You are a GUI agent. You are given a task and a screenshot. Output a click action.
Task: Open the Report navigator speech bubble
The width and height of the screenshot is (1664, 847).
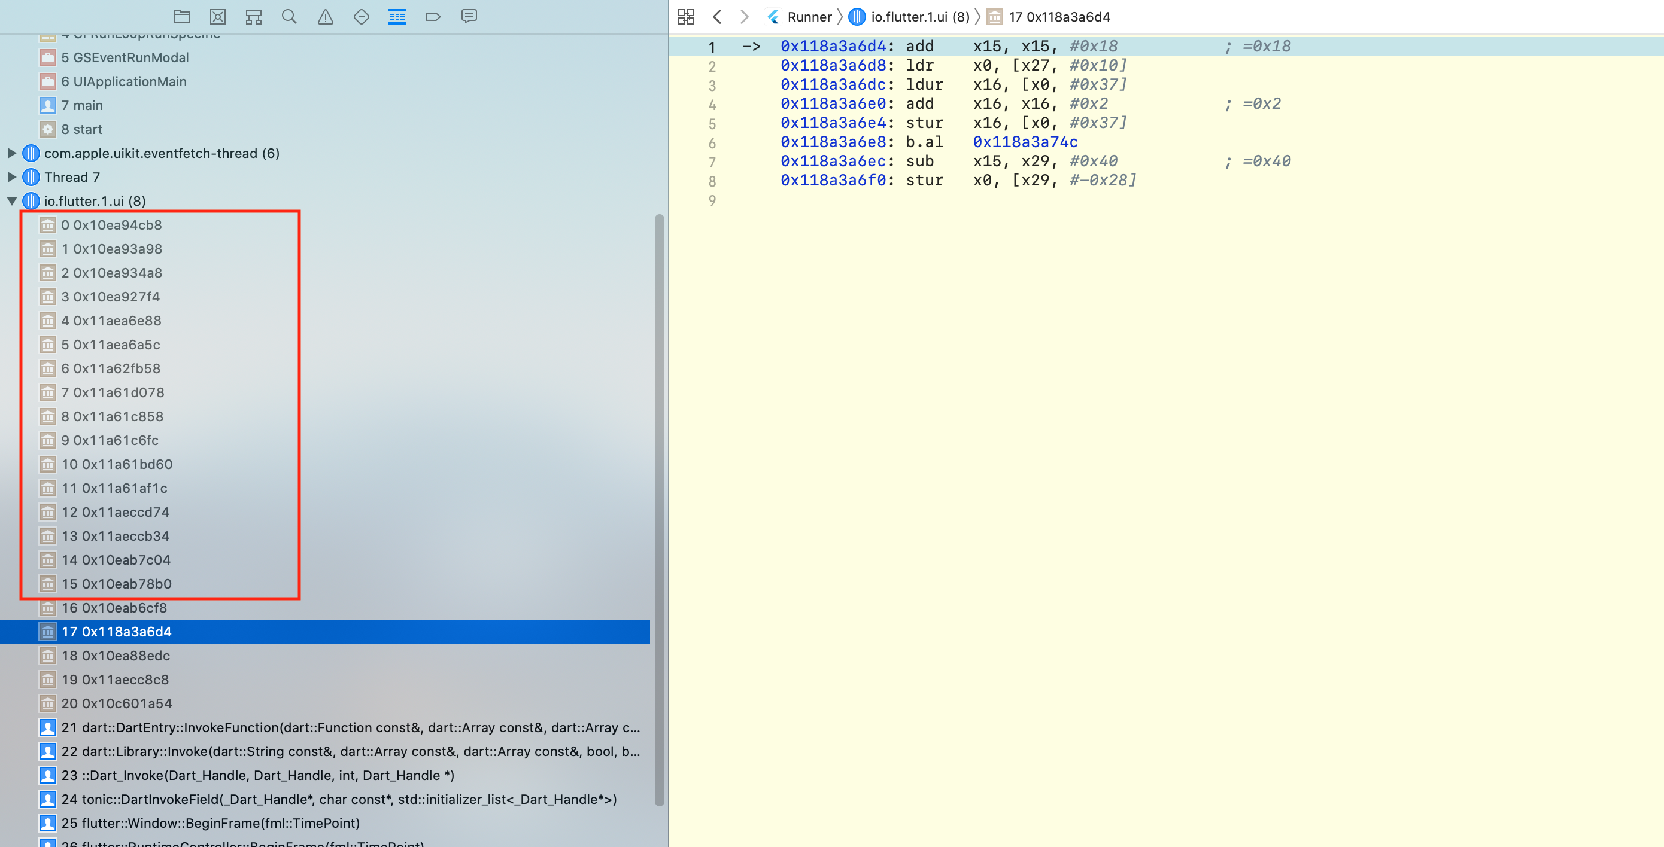[x=469, y=16]
